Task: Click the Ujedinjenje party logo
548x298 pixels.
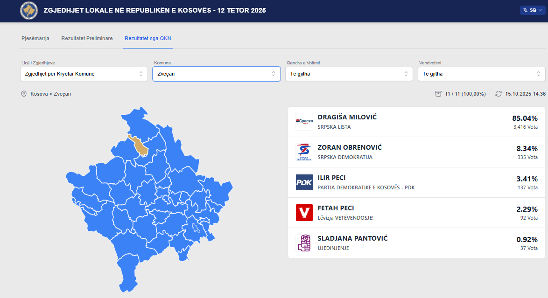Action: click(304, 243)
